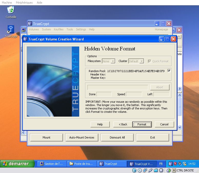Click the wizard Help button
Screen dimensions: 199x173
click(100, 124)
